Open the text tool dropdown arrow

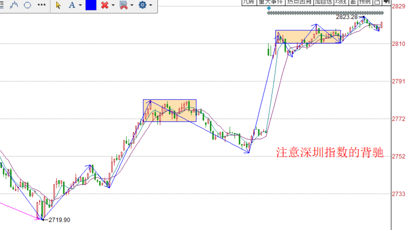(x=80, y=5)
